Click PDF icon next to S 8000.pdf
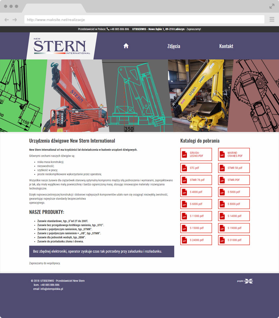This screenshot has width=279, height=318. tap(222, 204)
